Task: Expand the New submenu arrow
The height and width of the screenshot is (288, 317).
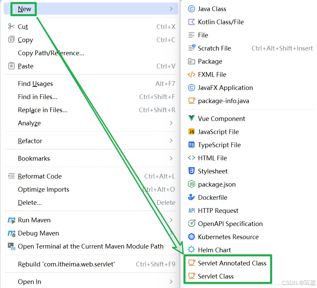Action: [171, 9]
